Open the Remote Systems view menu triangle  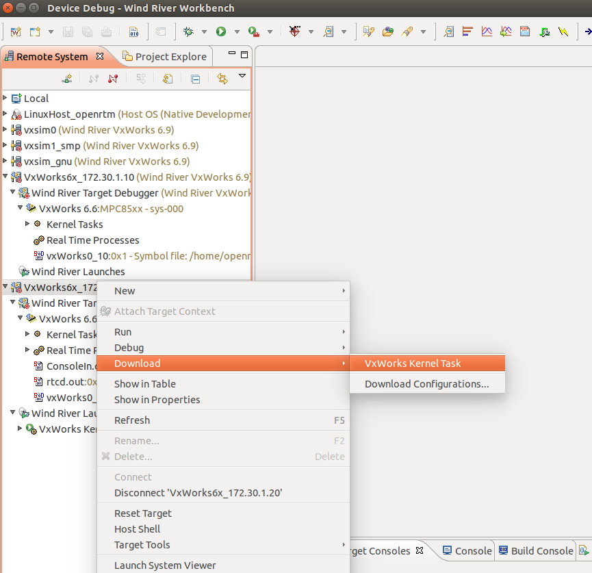[242, 76]
